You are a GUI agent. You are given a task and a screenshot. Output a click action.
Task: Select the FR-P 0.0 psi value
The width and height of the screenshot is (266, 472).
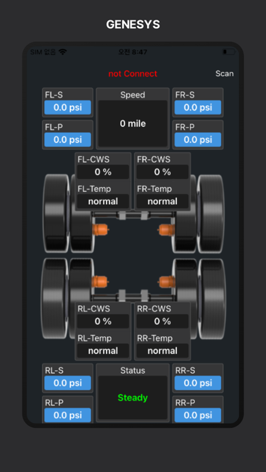tap(198, 140)
